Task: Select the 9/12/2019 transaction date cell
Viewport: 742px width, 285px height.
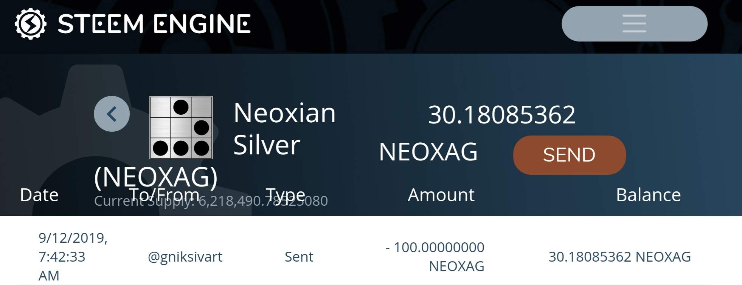Action: click(73, 257)
